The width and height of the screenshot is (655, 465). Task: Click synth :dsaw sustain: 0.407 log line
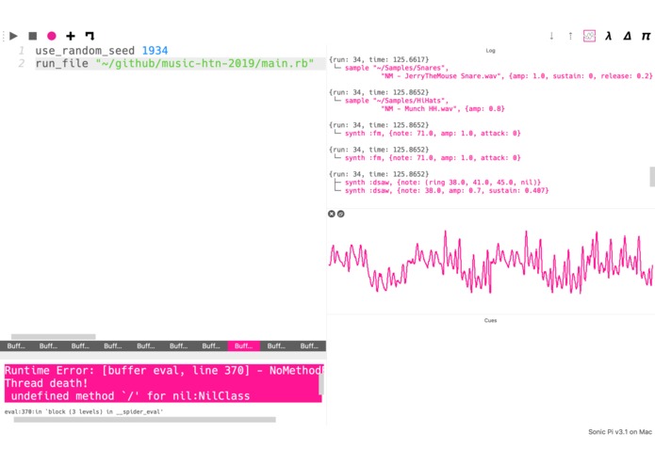pos(447,190)
